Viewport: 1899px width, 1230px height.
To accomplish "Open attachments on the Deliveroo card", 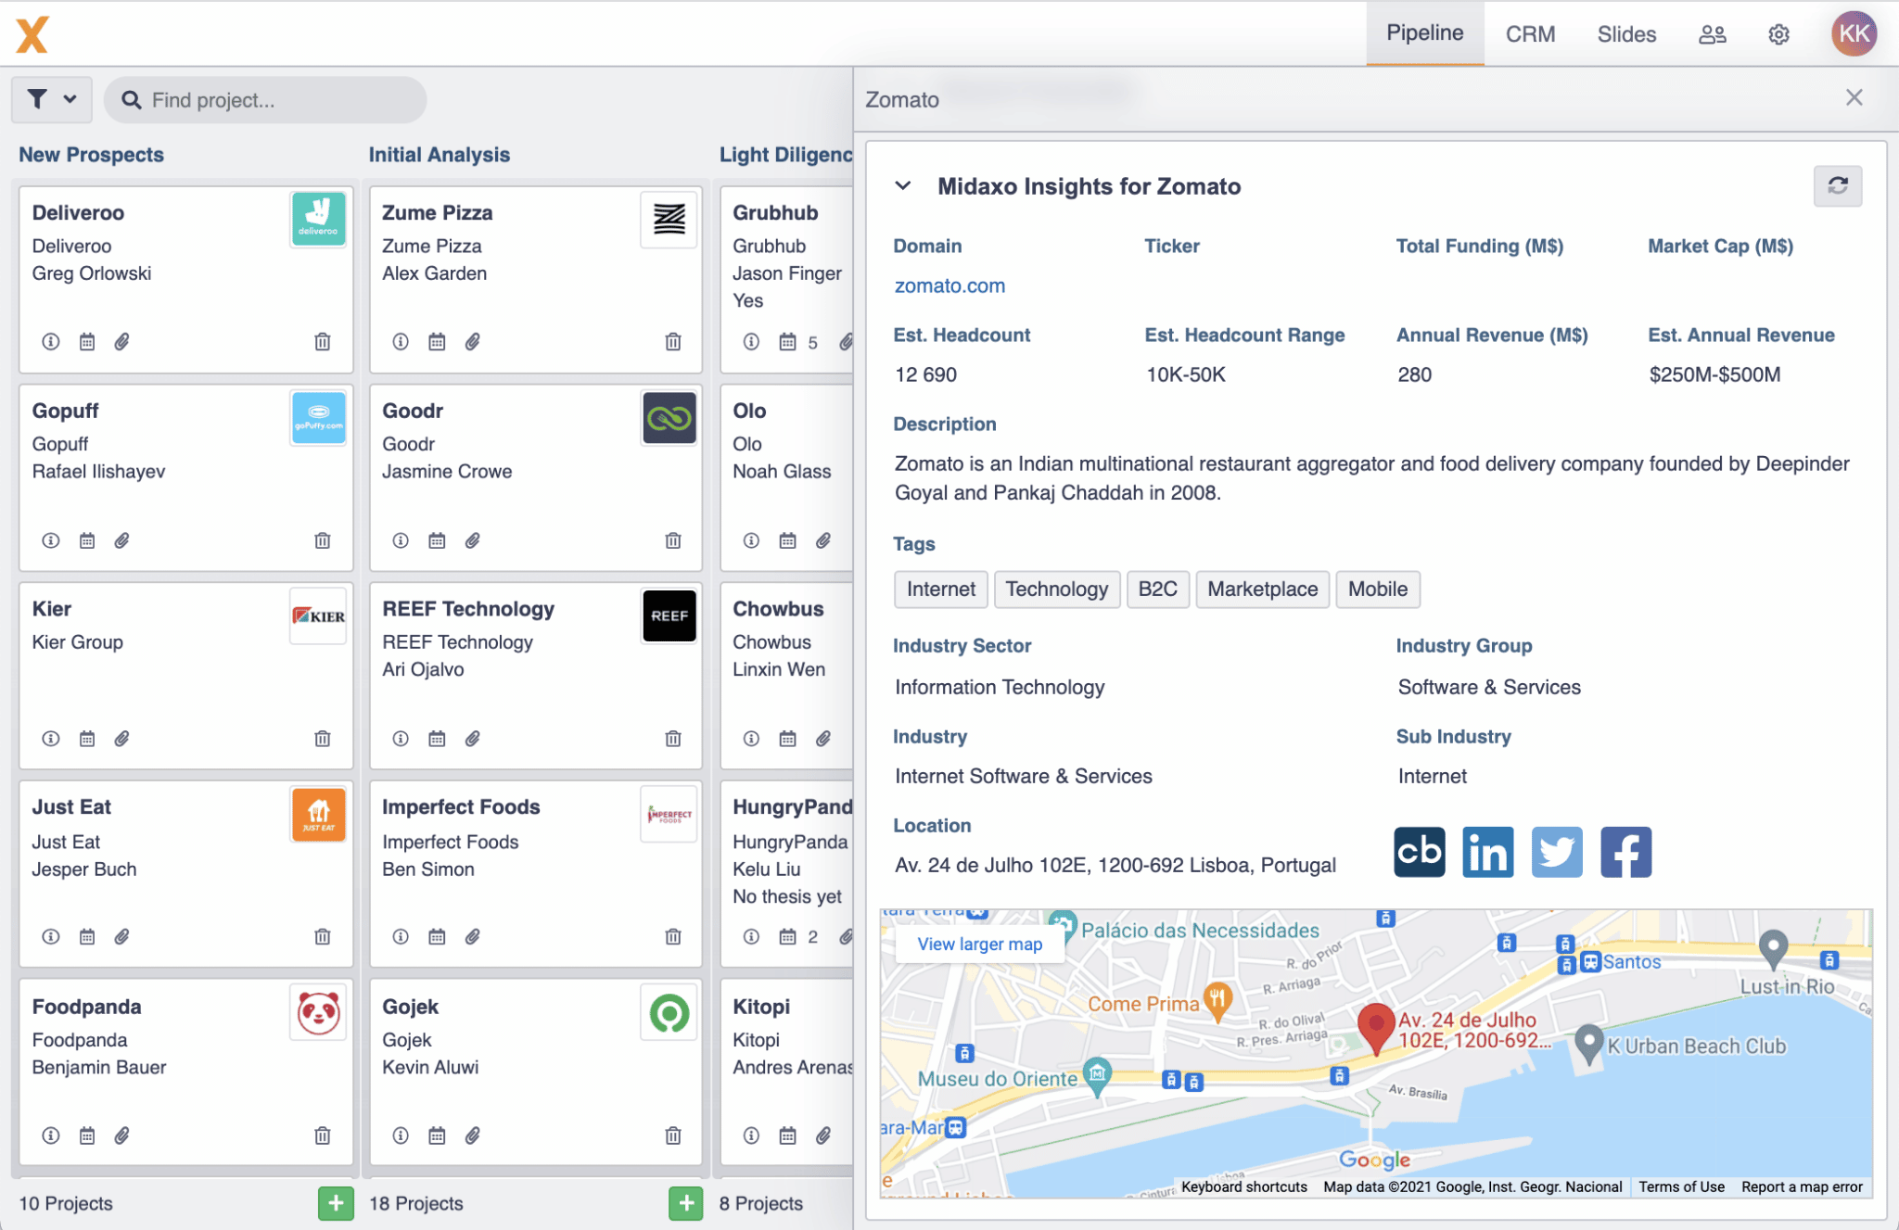I will click(121, 342).
